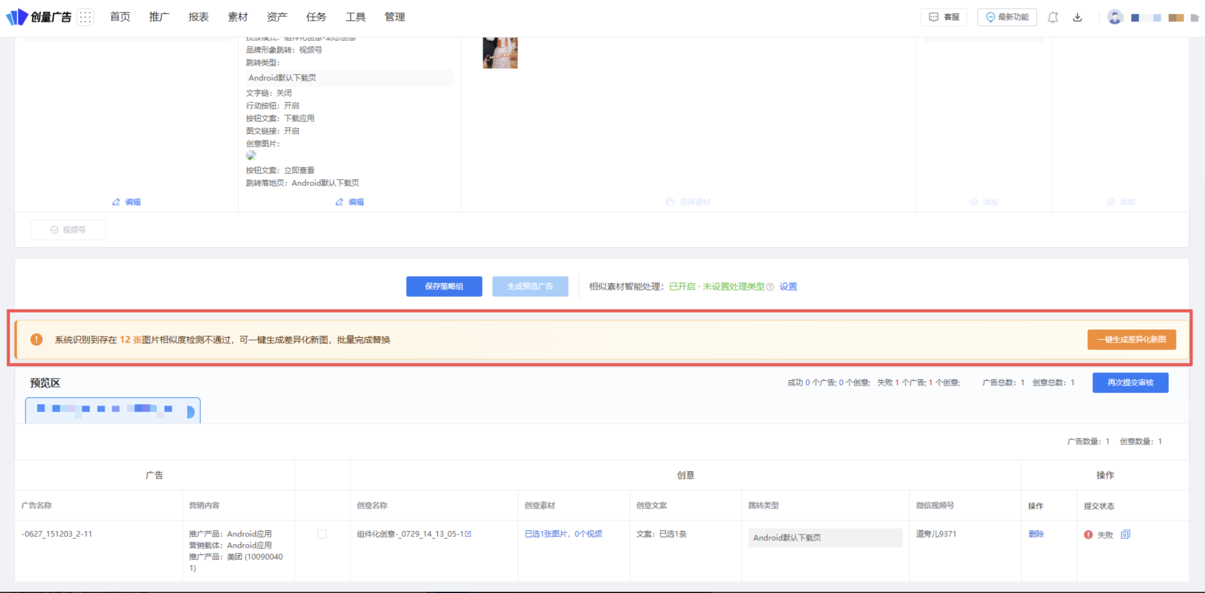Click the 客服 button
The height and width of the screenshot is (593, 1205).
click(944, 17)
